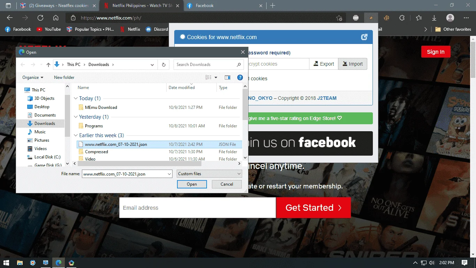This screenshot has height=268, width=476.
Task: Click the This PC breadcrumb
Action: point(74,65)
